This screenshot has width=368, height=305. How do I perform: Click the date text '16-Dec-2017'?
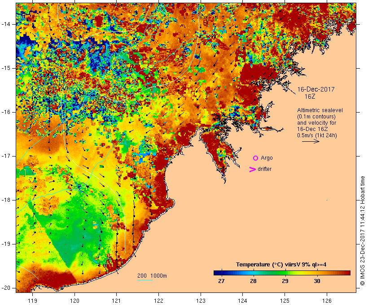(316, 89)
